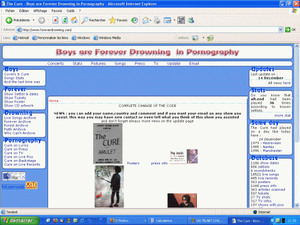
Task: Open the Stats navigation link
Action: [x=77, y=63]
